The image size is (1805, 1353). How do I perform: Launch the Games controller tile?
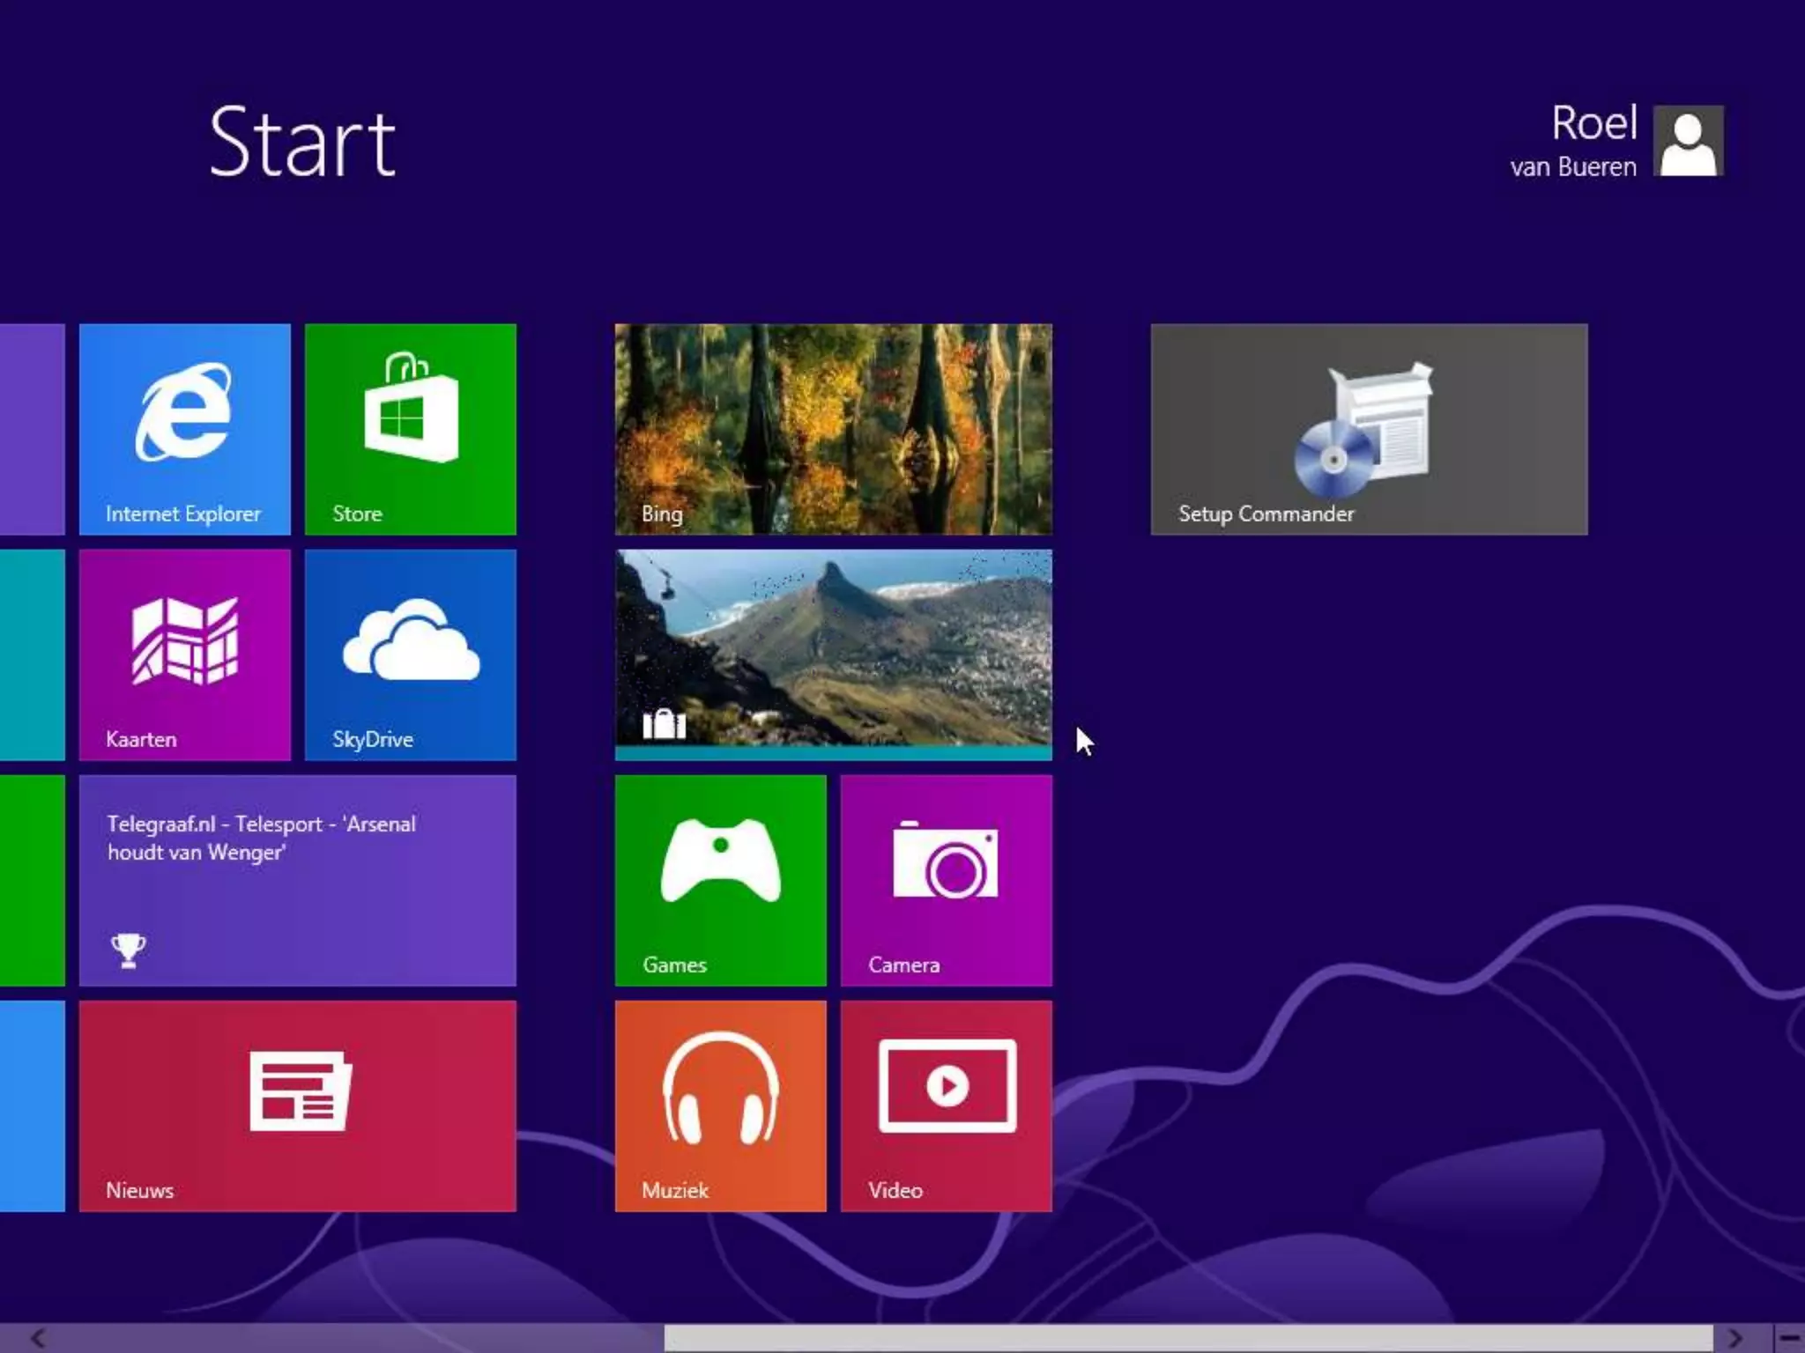(721, 880)
